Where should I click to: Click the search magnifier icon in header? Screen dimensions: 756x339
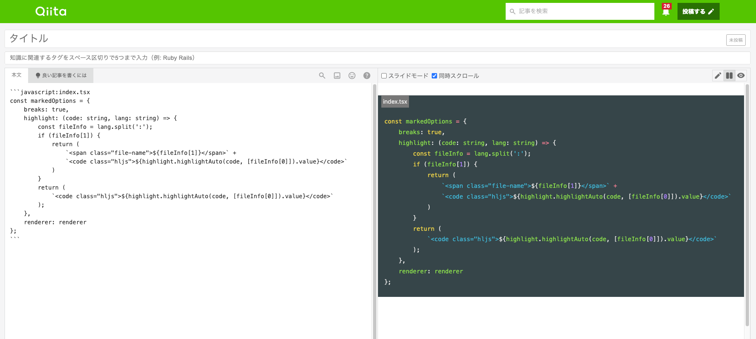[x=513, y=12]
